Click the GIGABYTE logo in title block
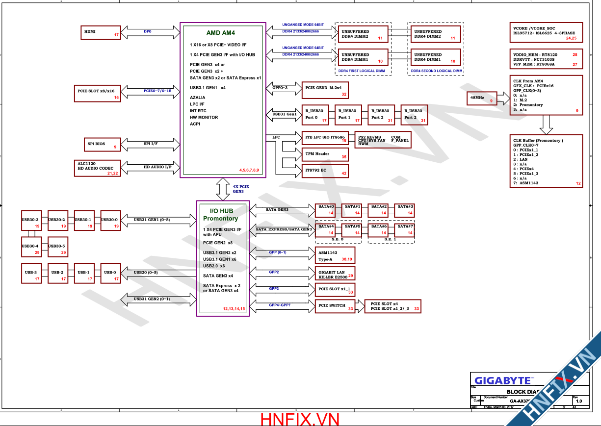 [503, 380]
